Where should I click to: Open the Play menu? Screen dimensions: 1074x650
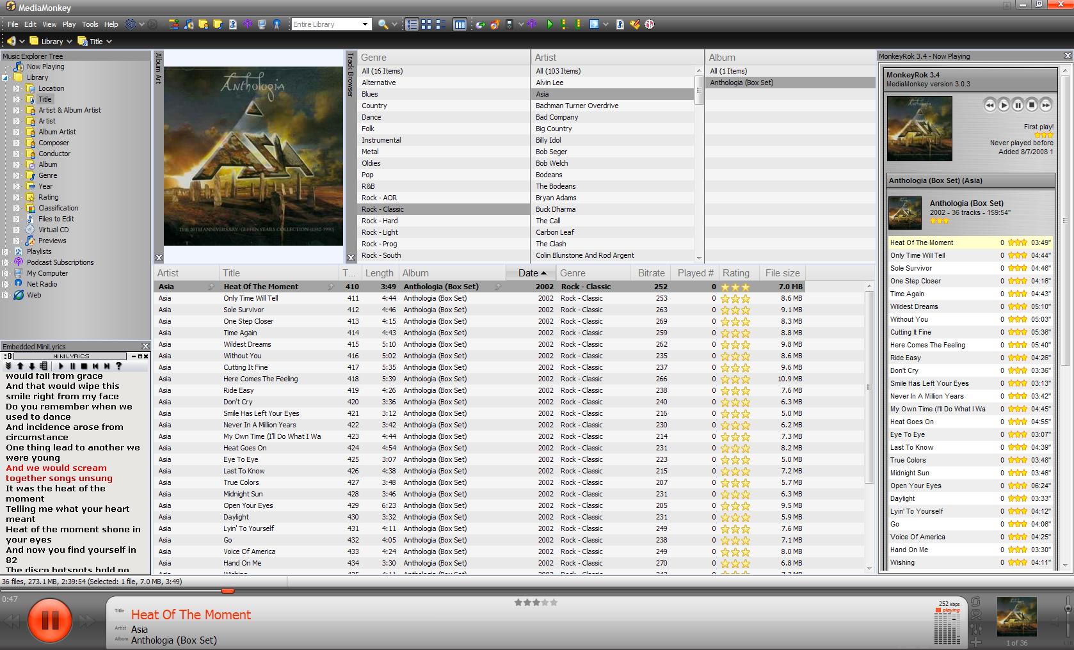(69, 24)
